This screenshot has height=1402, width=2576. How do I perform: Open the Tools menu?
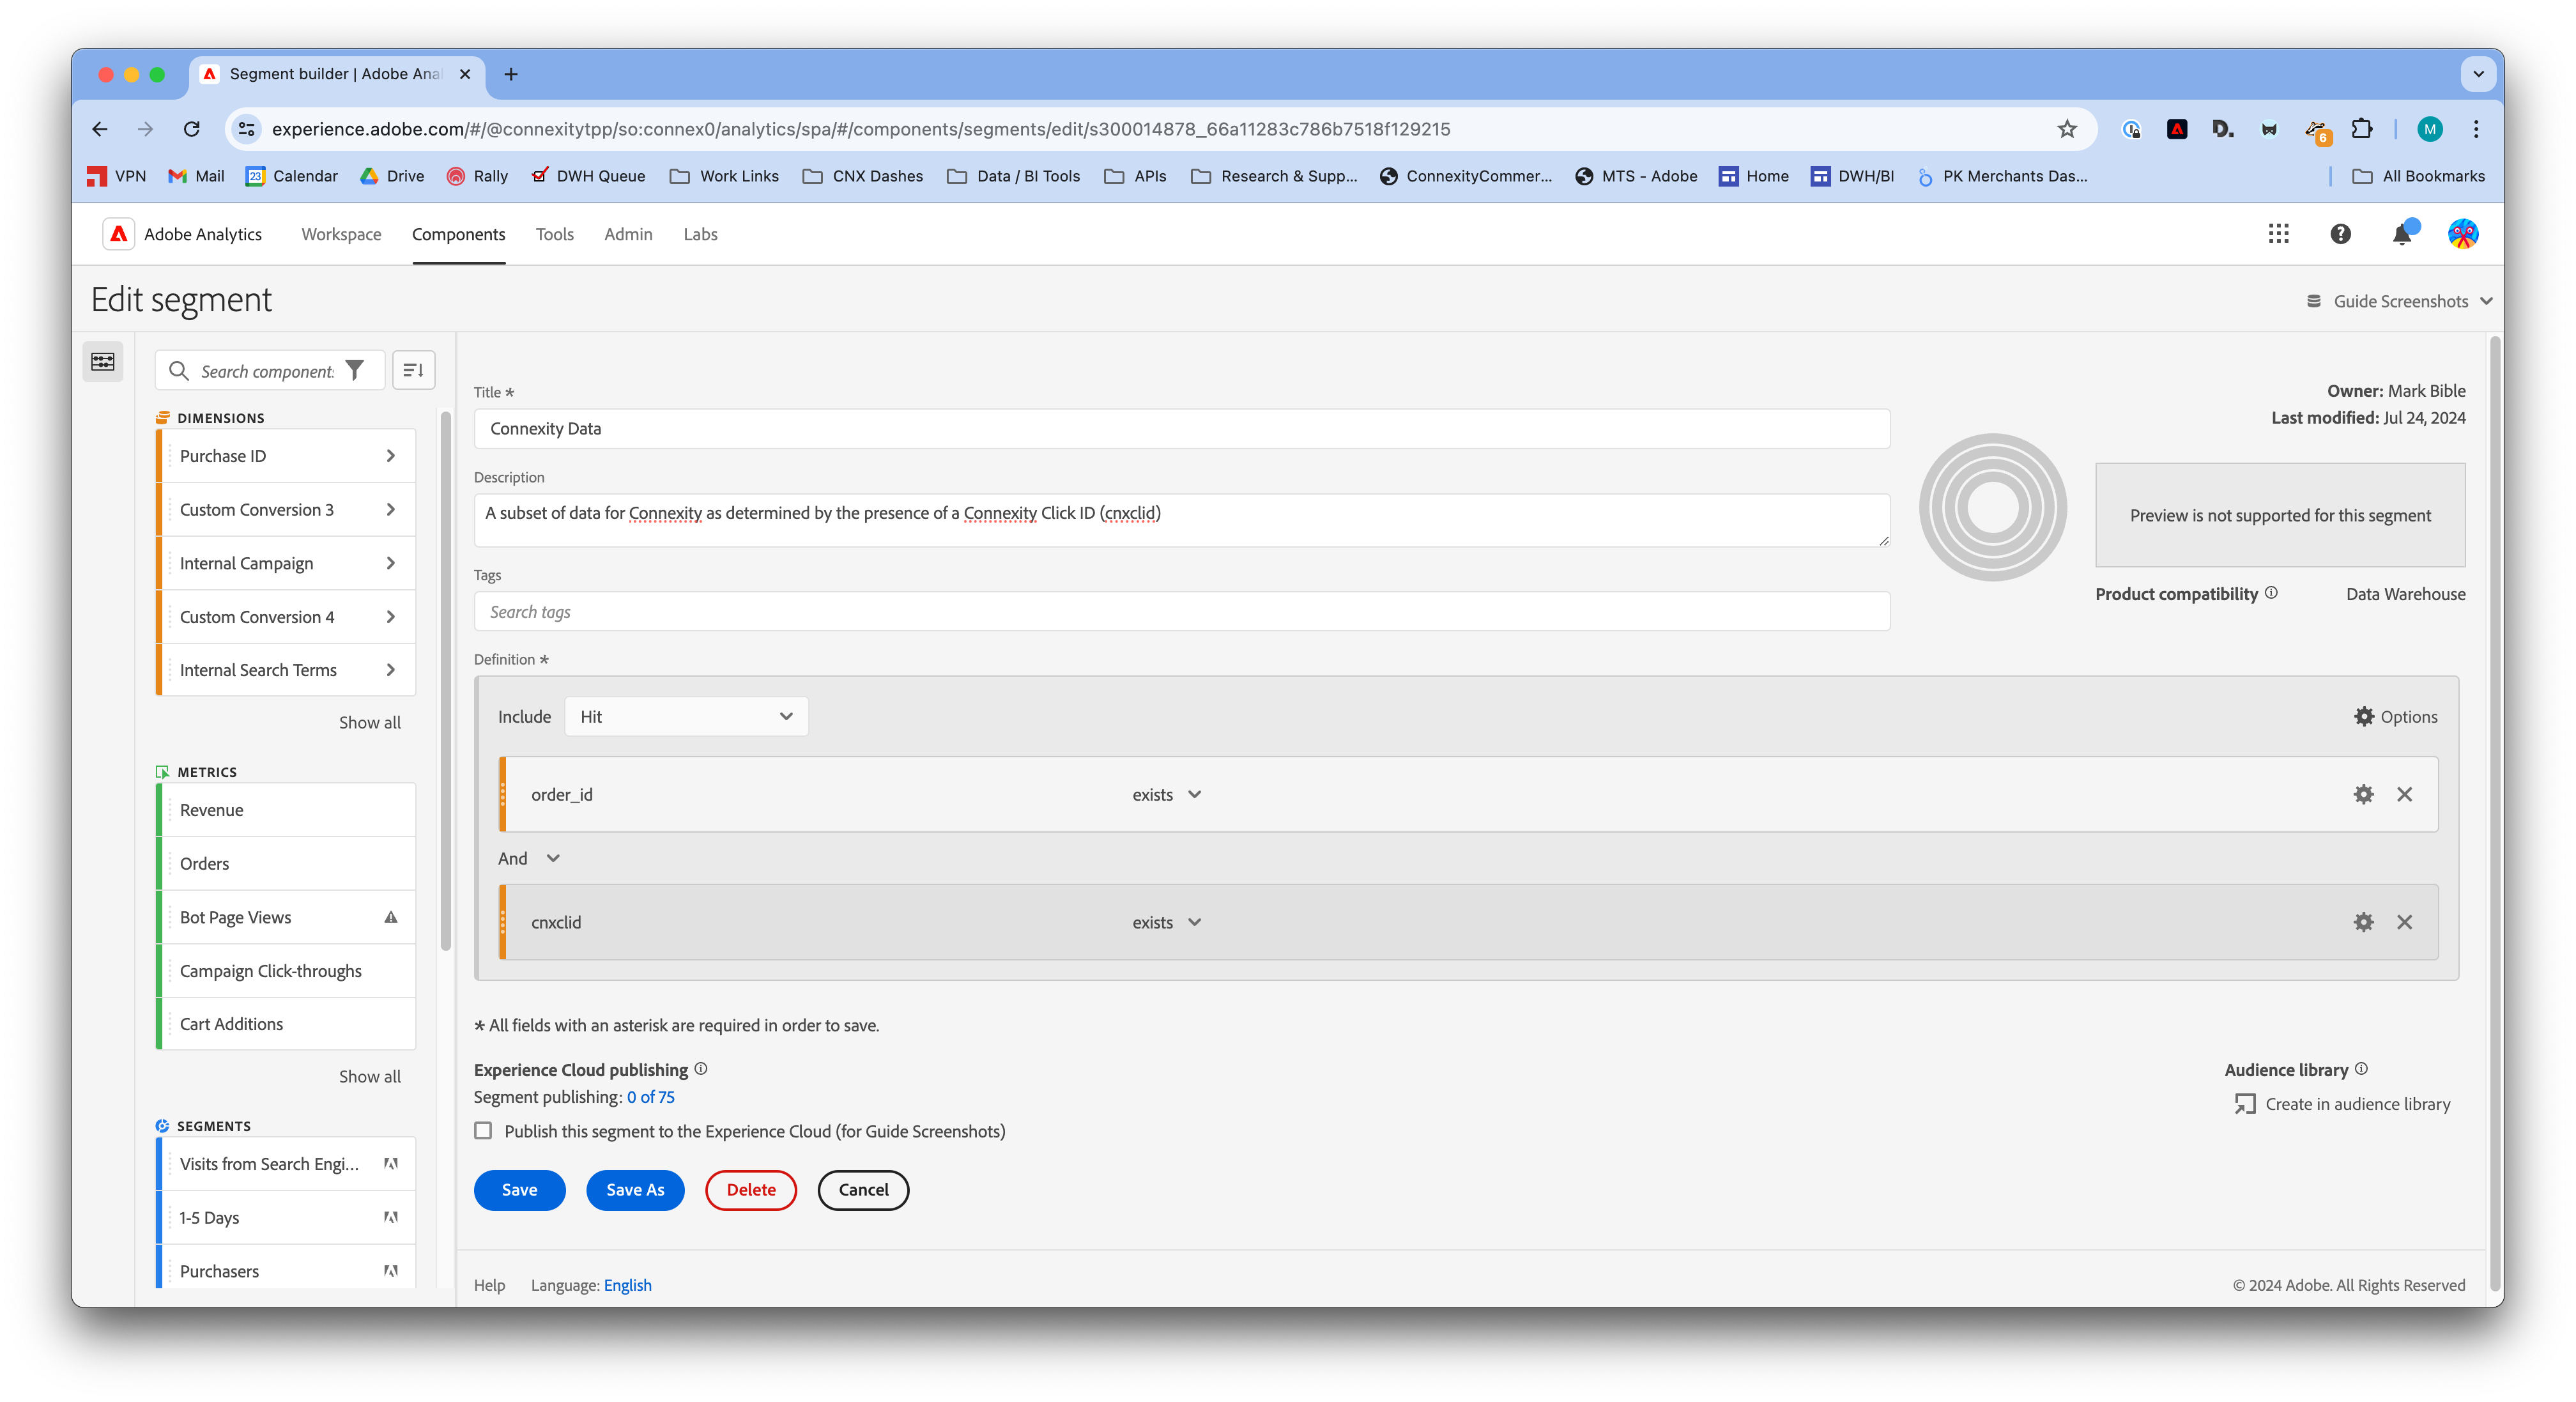pyautogui.click(x=554, y=234)
